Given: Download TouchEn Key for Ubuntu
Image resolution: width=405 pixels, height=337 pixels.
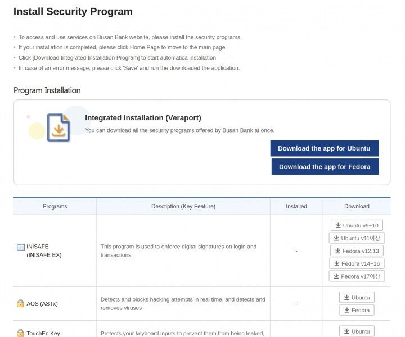Looking at the screenshot, I should click(357, 331).
